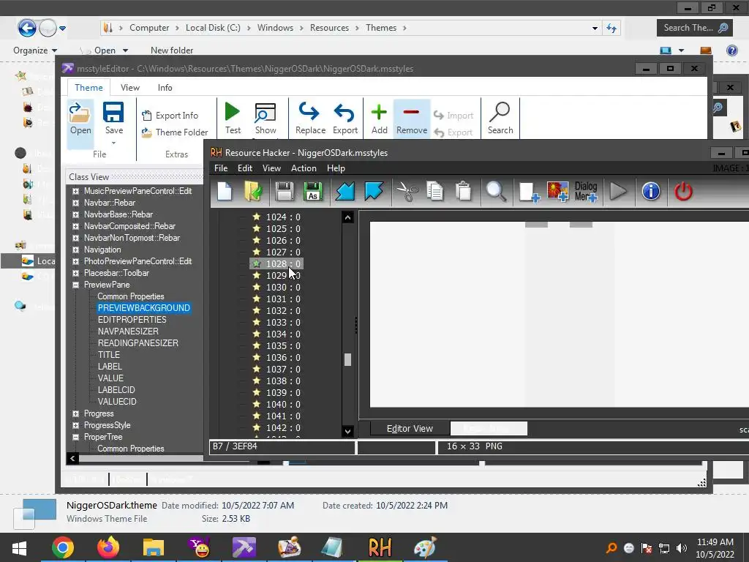Image resolution: width=749 pixels, height=562 pixels.
Task: Expand the MusicPreviewPaneControl::Edit class node
Action: click(x=75, y=191)
